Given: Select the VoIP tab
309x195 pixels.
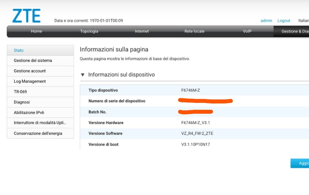Looking at the screenshot, I should pyautogui.click(x=247, y=31).
